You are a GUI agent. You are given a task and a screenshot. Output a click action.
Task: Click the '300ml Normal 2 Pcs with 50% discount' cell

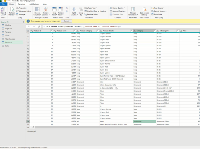[116, 124]
